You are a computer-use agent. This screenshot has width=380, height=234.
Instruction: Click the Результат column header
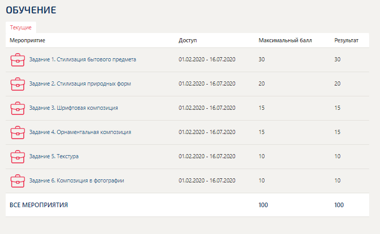(346, 40)
